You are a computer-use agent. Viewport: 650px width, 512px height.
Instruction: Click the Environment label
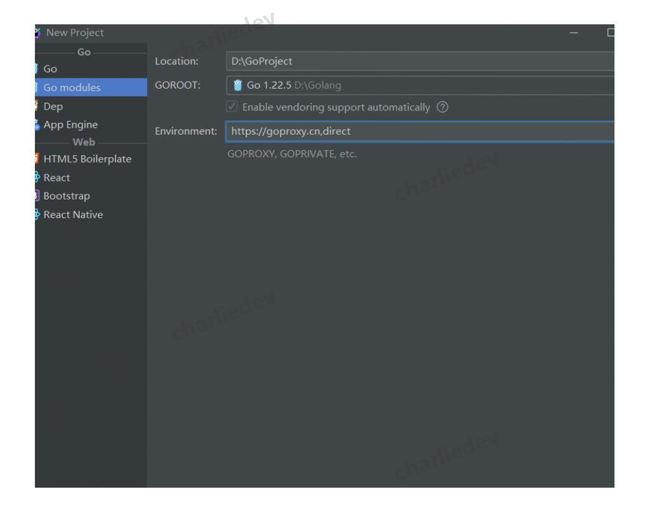pyautogui.click(x=186, y=131)
